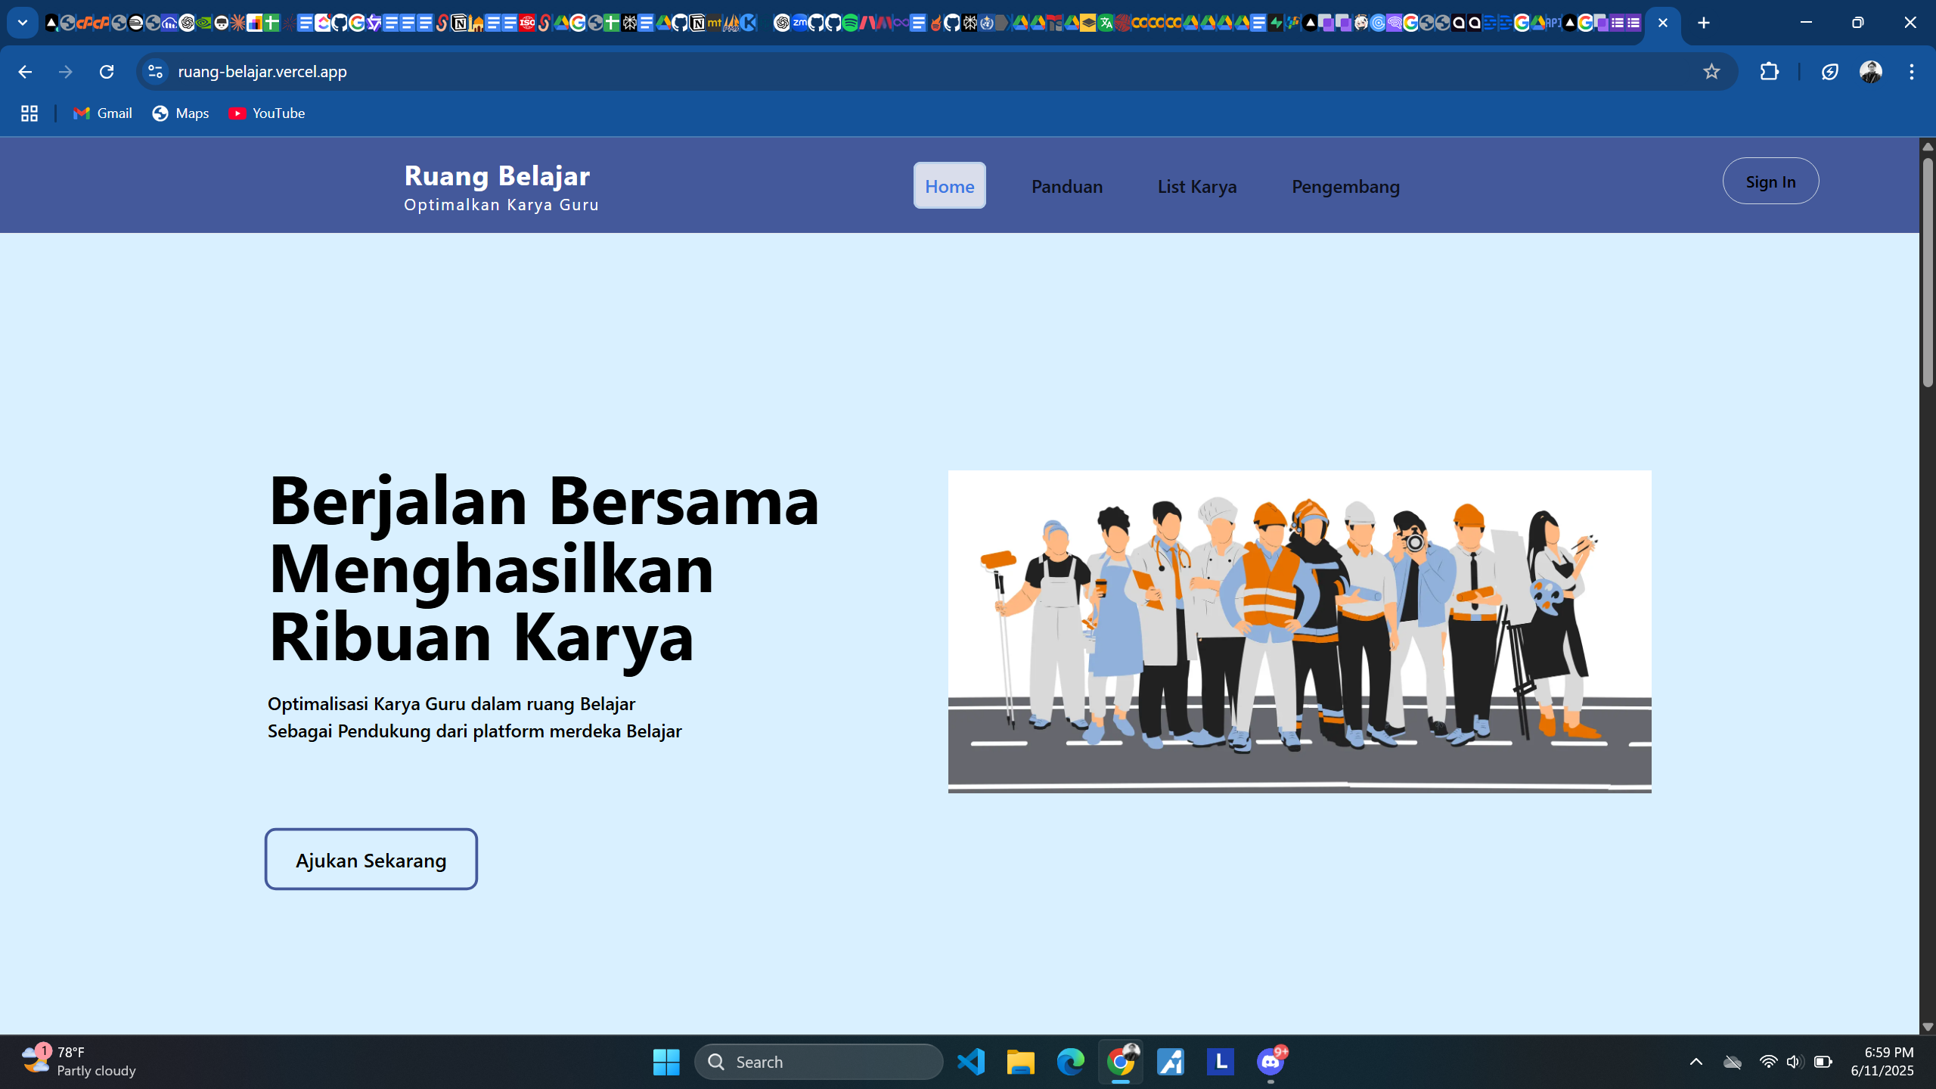Show hidden system tray icons
Image resolution: width=1936 pixels, height=1089 pixels.
click(x=1696, y=1062)
